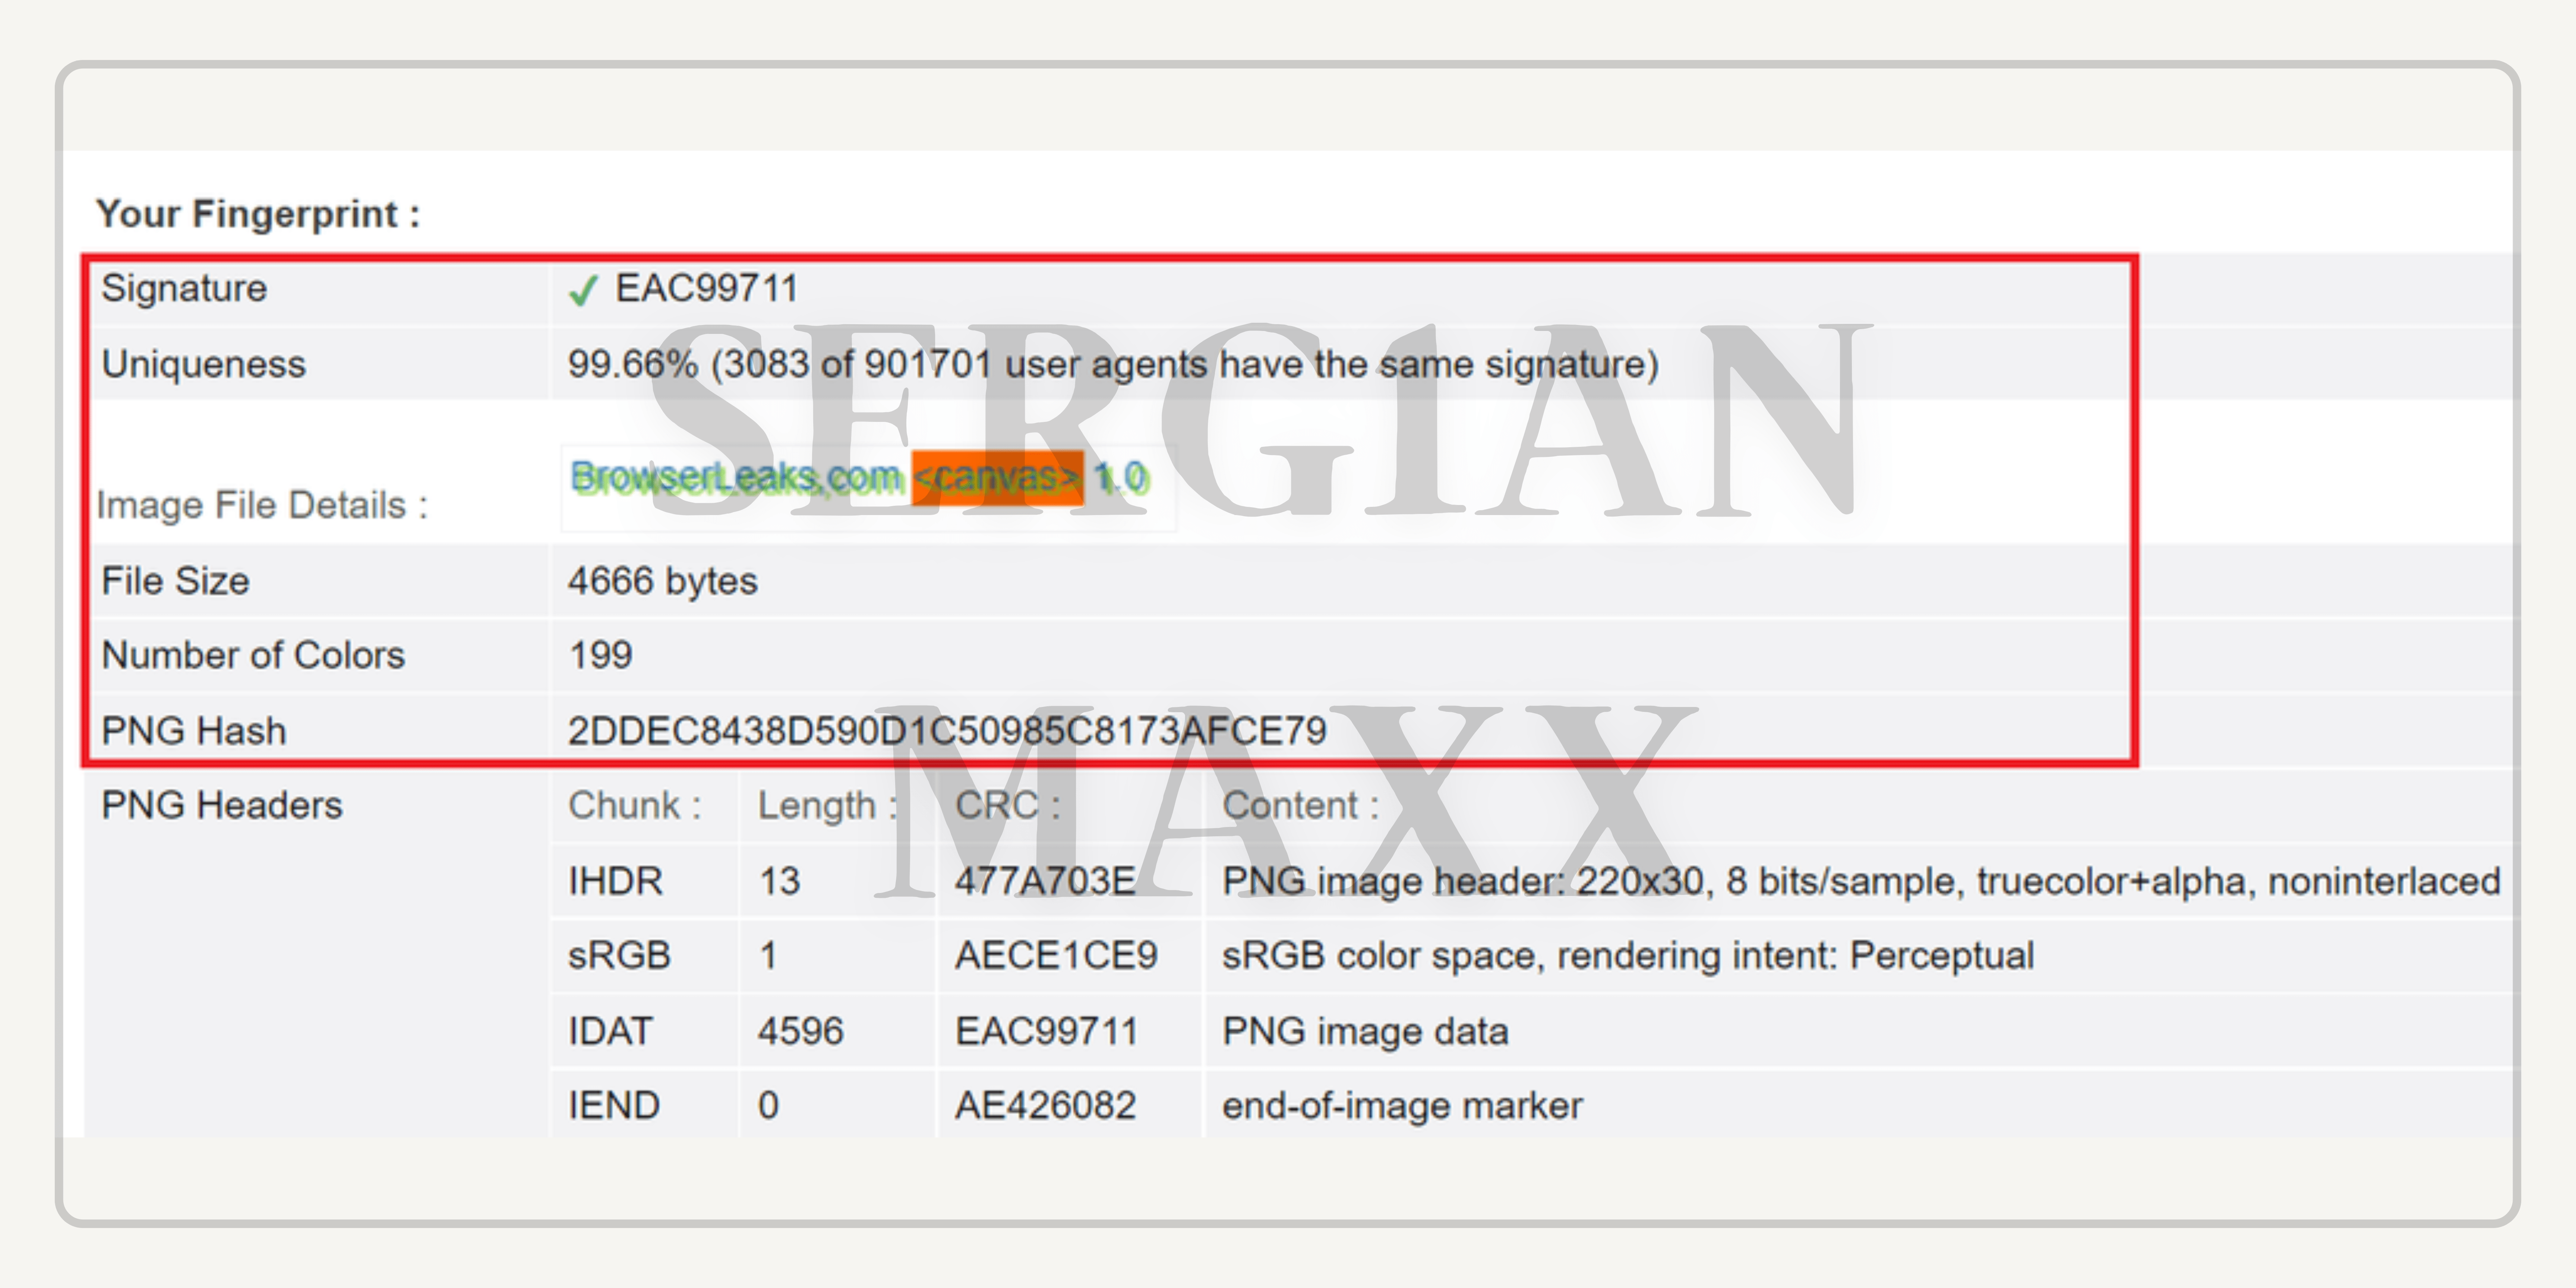This screenshot has height=1288, width=2576.
Task: Click the IDAT CRC value EAC99711
Action: tap(1046, 1031)
